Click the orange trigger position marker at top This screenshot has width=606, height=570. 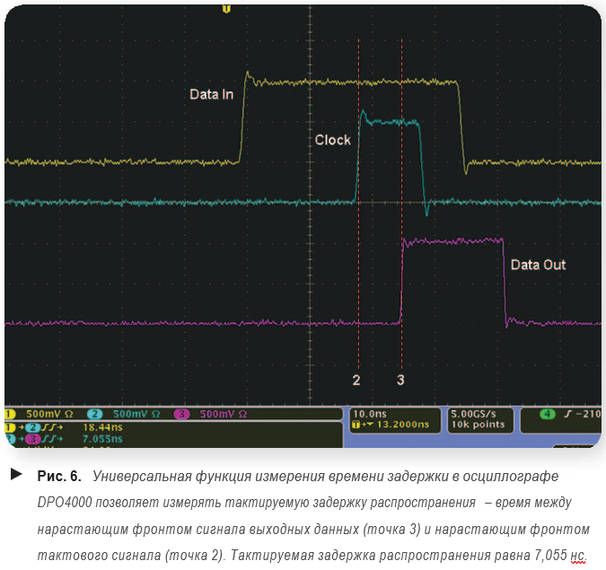click(226, 8)
